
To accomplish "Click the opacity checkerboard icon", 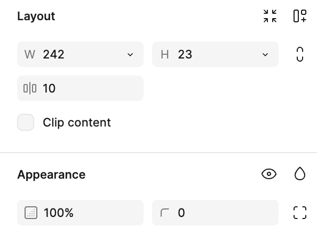I will 31,213.
